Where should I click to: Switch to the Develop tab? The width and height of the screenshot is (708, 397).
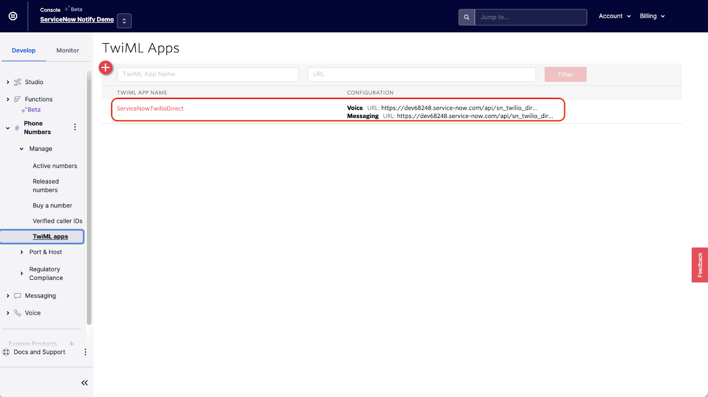click(23, 50)
